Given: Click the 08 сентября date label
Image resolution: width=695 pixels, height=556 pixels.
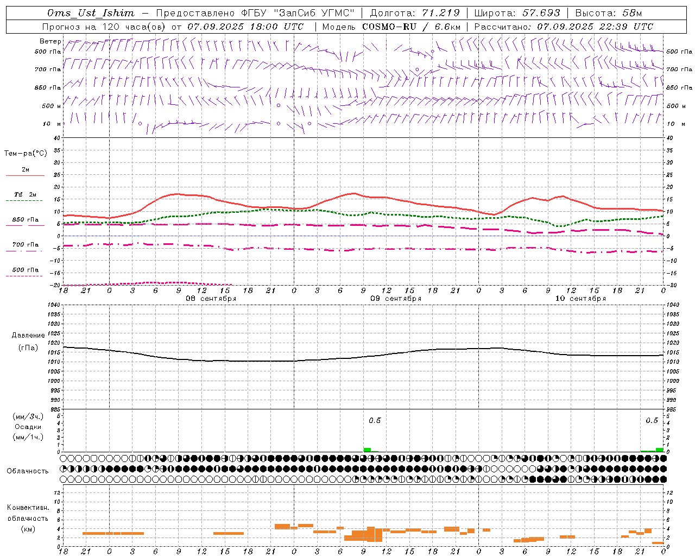Looking at the screenshot, I should [211, 298].
